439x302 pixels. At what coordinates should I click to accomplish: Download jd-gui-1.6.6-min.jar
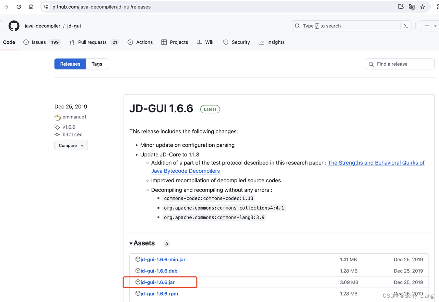tap(163, 259)
